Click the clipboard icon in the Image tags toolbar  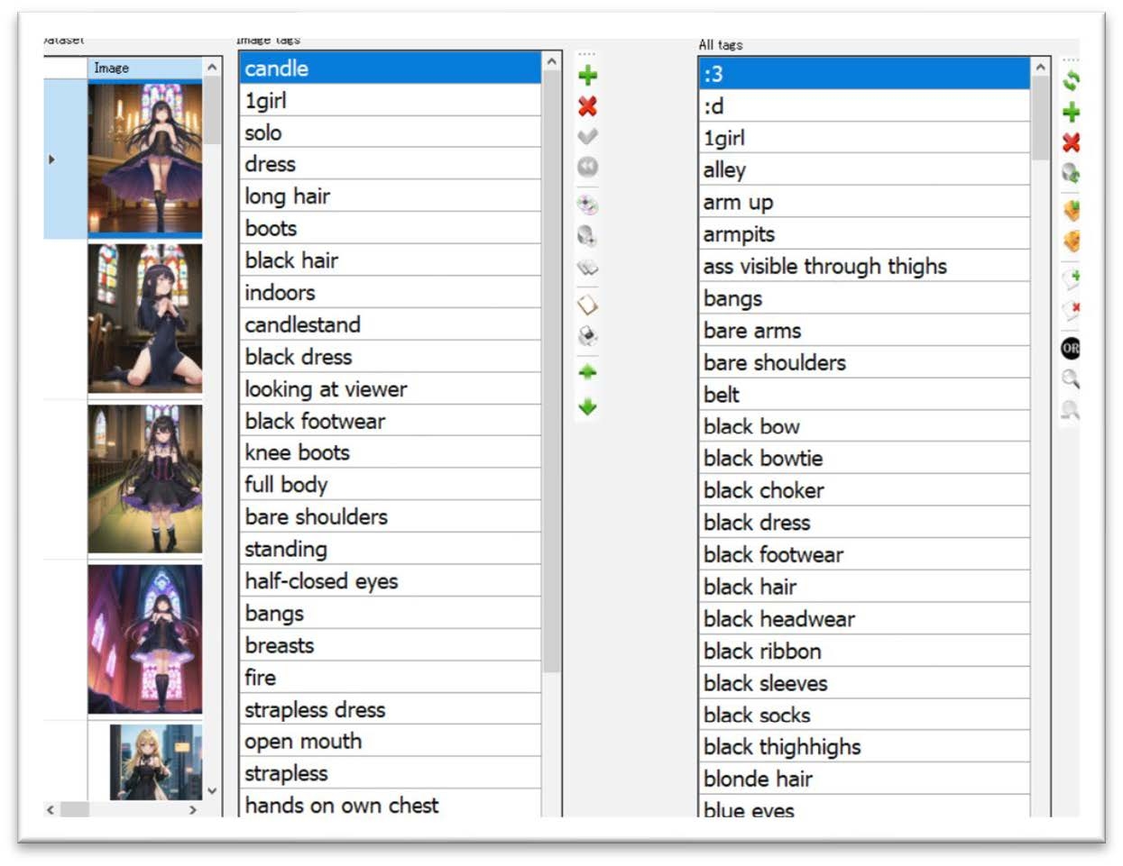coord(587,304)
